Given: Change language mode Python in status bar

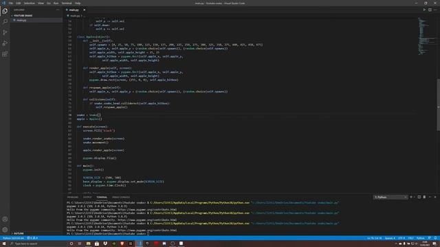Looking at the screenshot, I should 420,238.
